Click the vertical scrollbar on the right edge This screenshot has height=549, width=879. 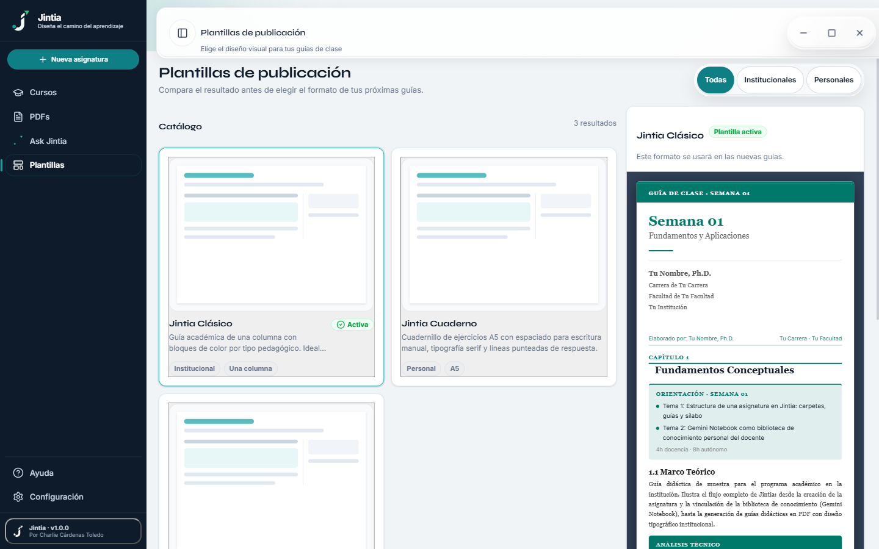click(x=877, y=189)
